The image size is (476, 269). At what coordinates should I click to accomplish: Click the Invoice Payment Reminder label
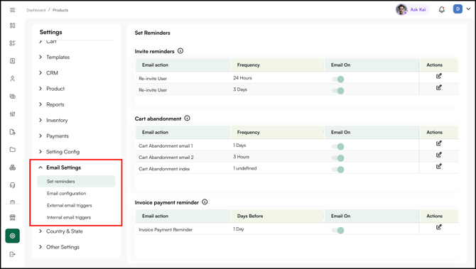point(166,229)
